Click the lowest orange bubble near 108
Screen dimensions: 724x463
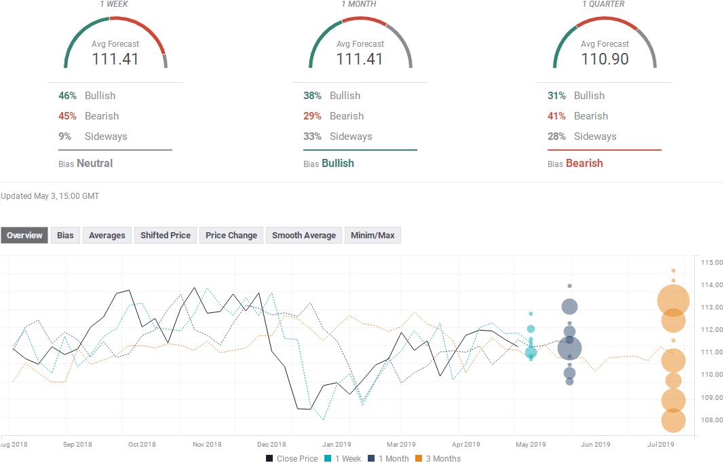(673, 421)
